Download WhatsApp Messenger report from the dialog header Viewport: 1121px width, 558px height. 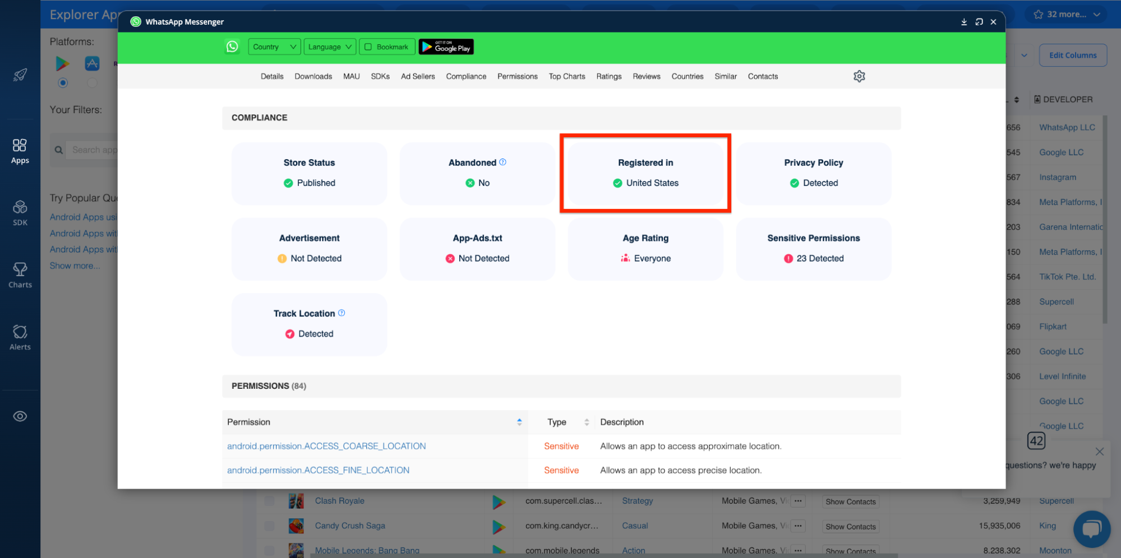point(964,22)
